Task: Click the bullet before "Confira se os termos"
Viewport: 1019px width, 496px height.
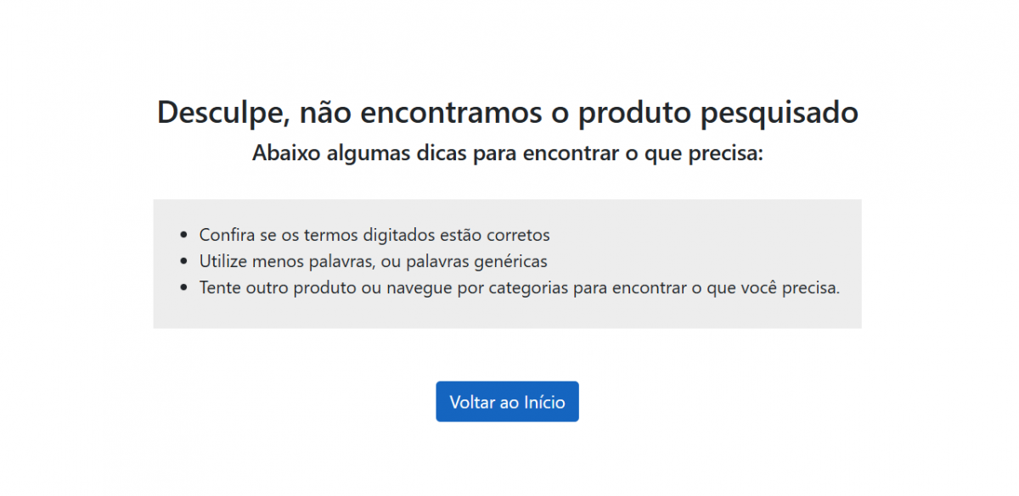Action: coord(184,236)
